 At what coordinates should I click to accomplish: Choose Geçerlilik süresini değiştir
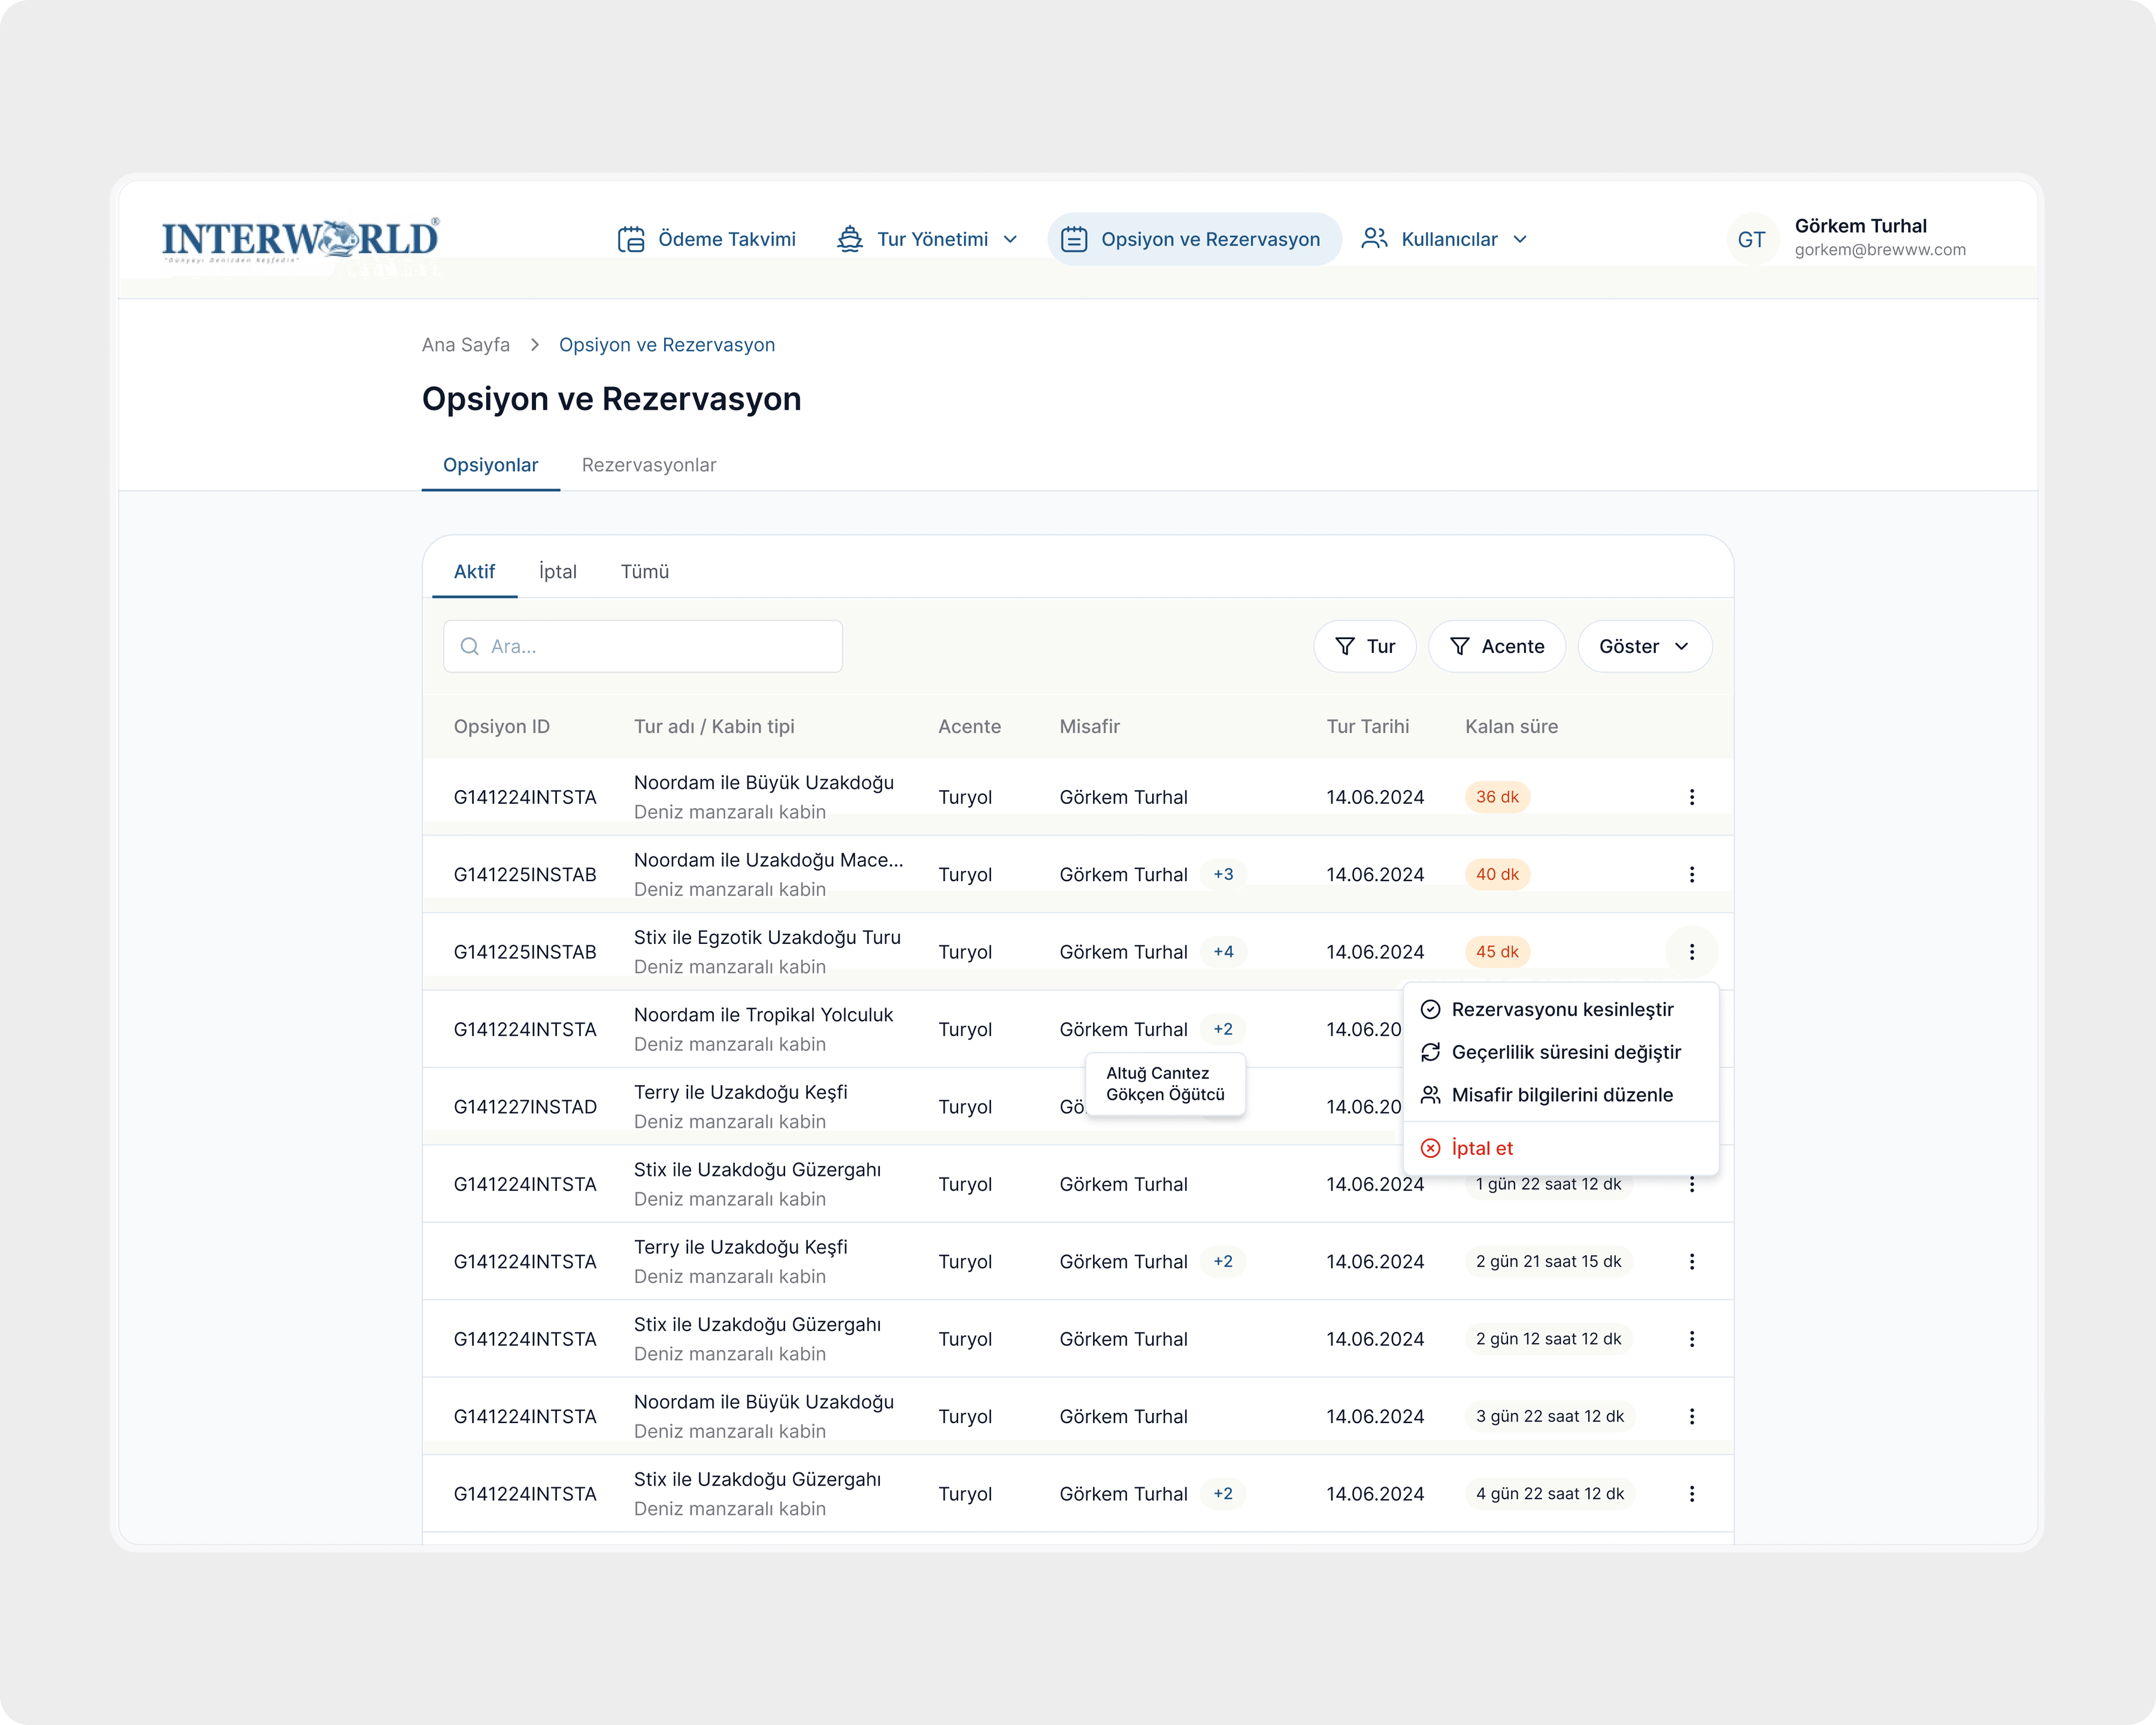(x=1561, y=1052)
